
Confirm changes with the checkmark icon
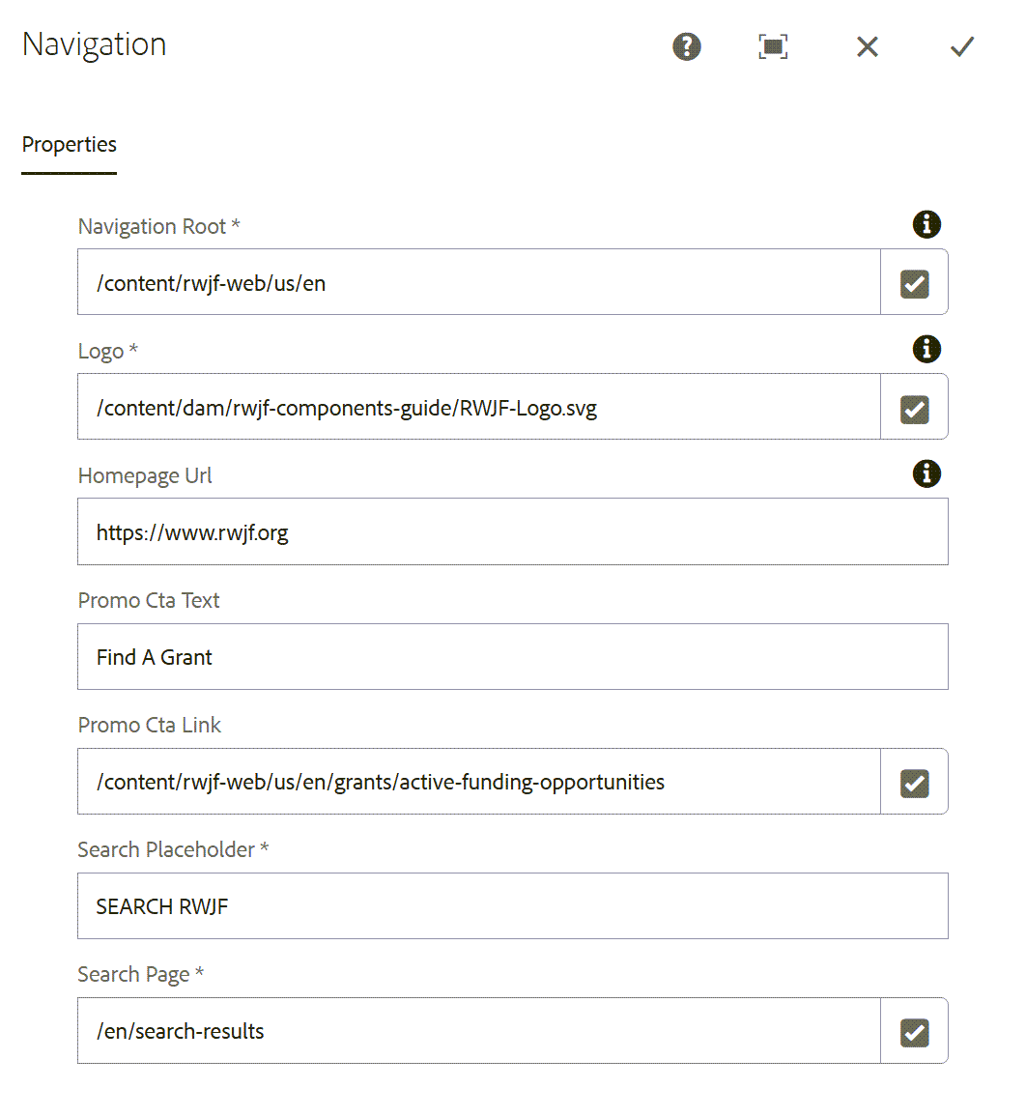[962, 47]
